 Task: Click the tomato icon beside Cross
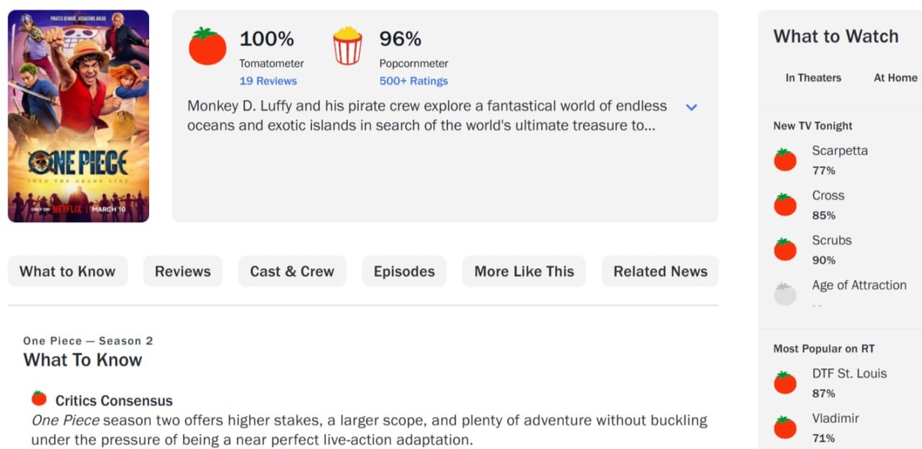point(785,204)
